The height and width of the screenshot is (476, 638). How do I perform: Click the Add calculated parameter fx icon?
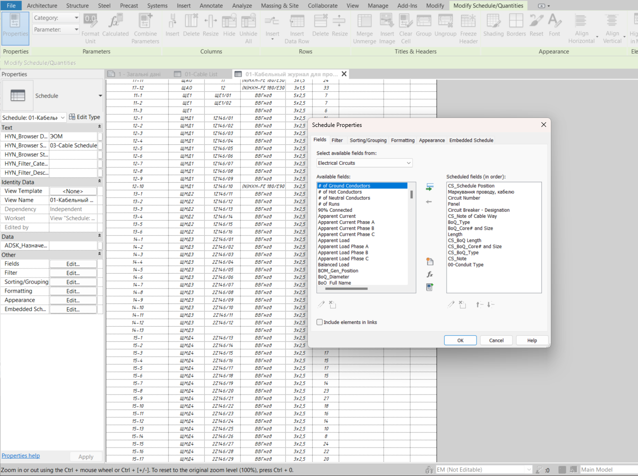point(430,275)
